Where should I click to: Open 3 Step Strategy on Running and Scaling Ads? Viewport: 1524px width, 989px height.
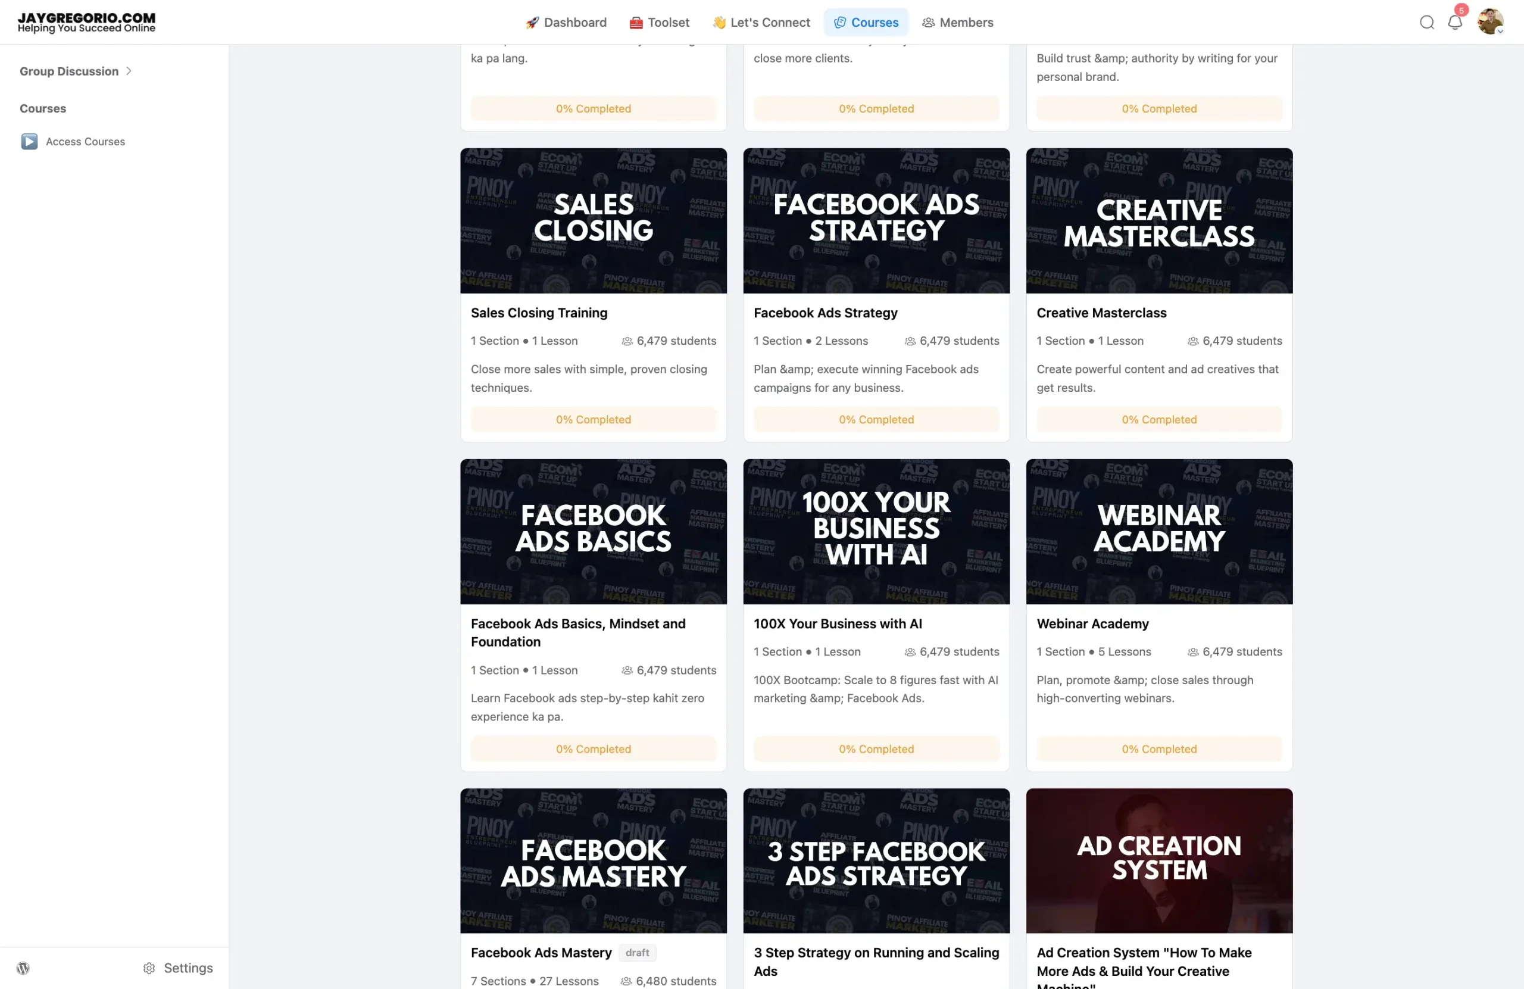click(876, 962)
